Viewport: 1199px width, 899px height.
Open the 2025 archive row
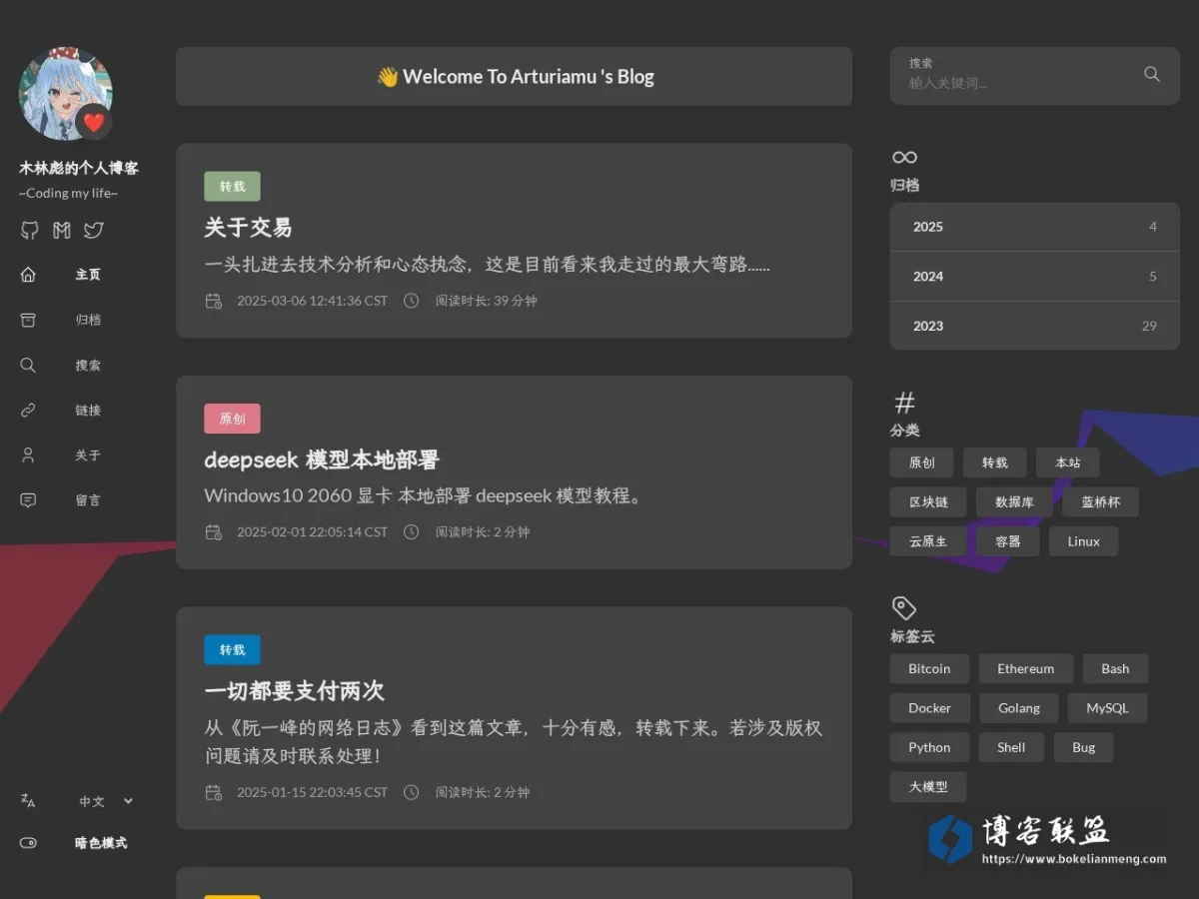coord(1035,227)
